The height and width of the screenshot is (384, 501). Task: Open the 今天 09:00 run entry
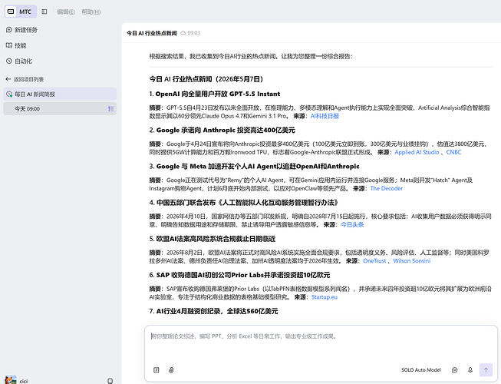pos(60,109)
